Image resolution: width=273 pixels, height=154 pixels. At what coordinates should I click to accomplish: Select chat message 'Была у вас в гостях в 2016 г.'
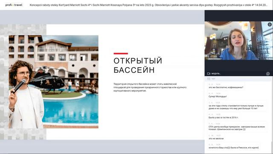tap(224, 118)
